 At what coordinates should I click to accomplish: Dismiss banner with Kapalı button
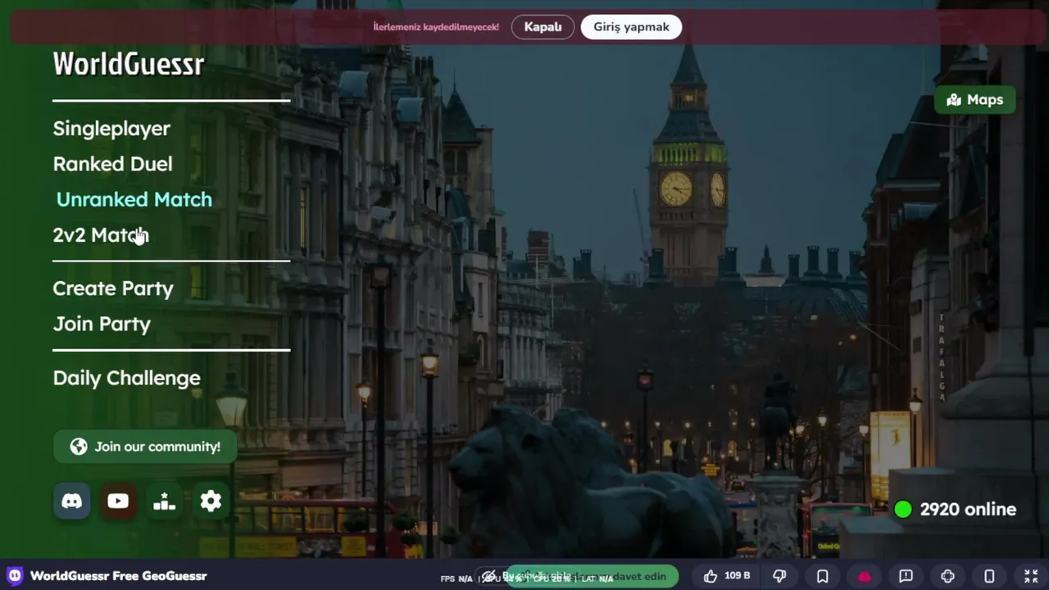(x=543, y=27)
